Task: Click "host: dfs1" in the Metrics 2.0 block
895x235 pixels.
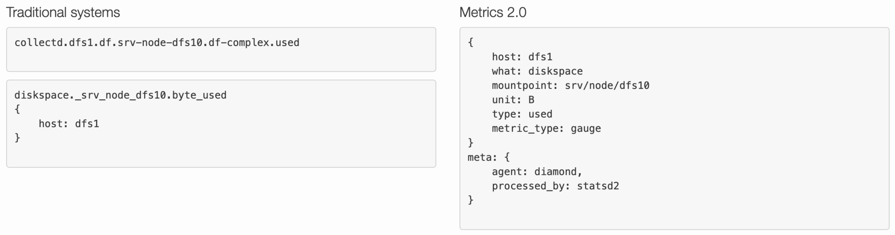Action: pyautogui.click(x=522, y=57)
